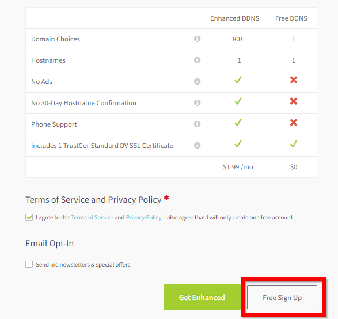
Task: Select the Enhanced DDNS column header
Action: click(234, 18)
